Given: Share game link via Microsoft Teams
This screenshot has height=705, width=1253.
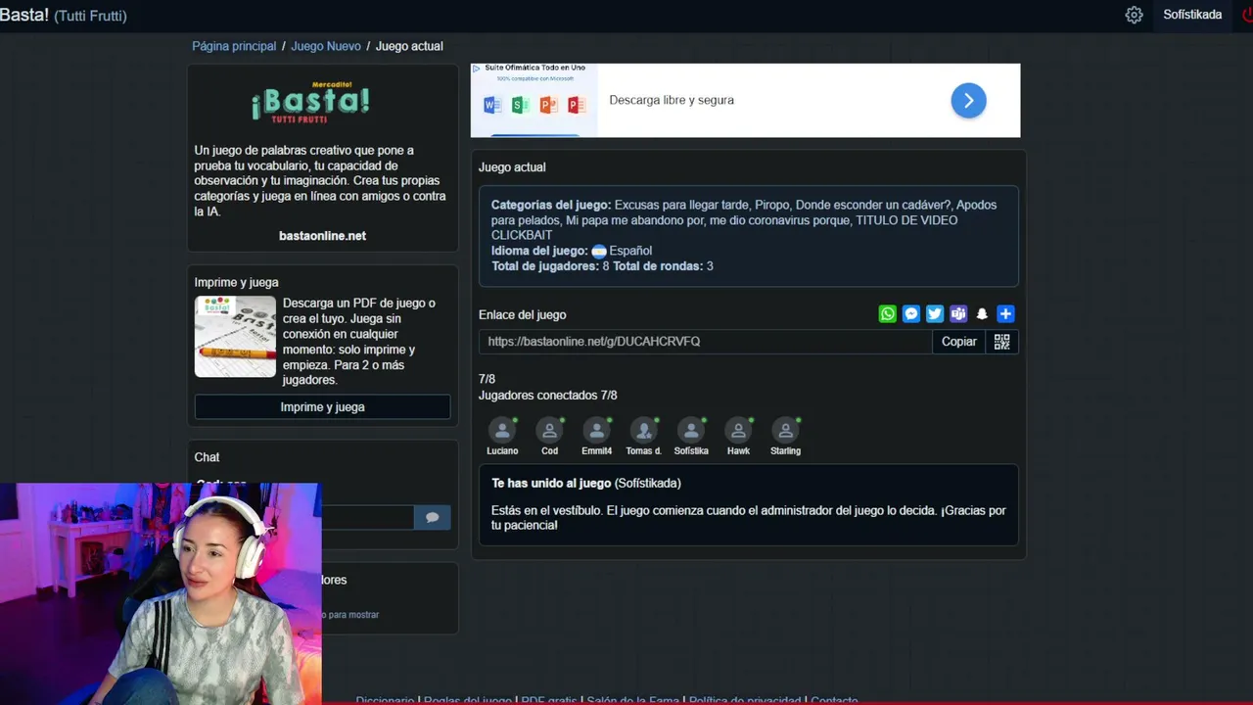Looking at the screenshot, I should 958,314.
